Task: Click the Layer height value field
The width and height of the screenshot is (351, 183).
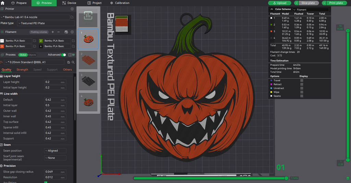Action: (55, 82)
